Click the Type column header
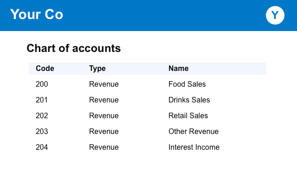The width and height of the screenshot is (297, 172). (x=97, y=69)
